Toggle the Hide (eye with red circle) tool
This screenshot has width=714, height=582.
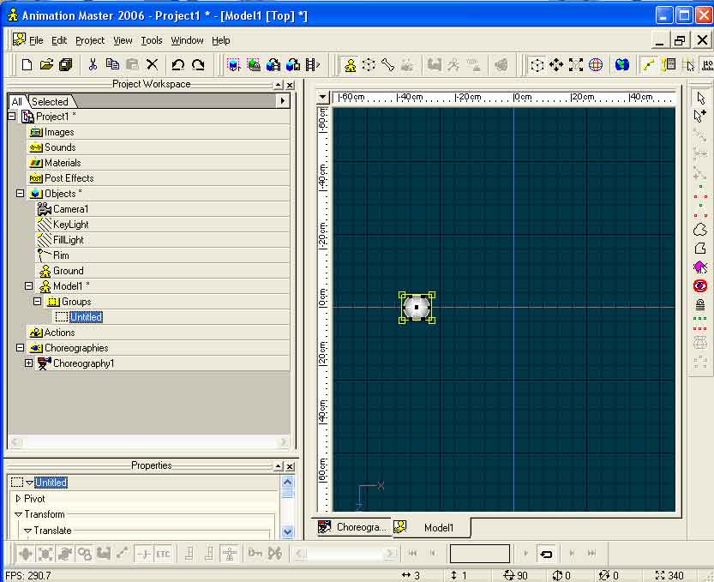pyautogui.click(x=700, y=285)
